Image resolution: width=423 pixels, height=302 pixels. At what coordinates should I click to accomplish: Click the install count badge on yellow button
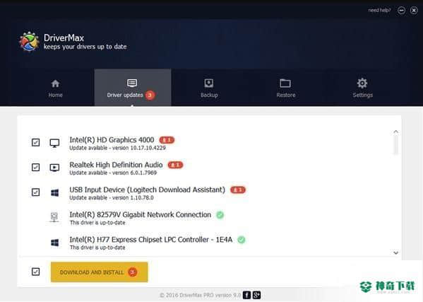[x=133, y=272]
